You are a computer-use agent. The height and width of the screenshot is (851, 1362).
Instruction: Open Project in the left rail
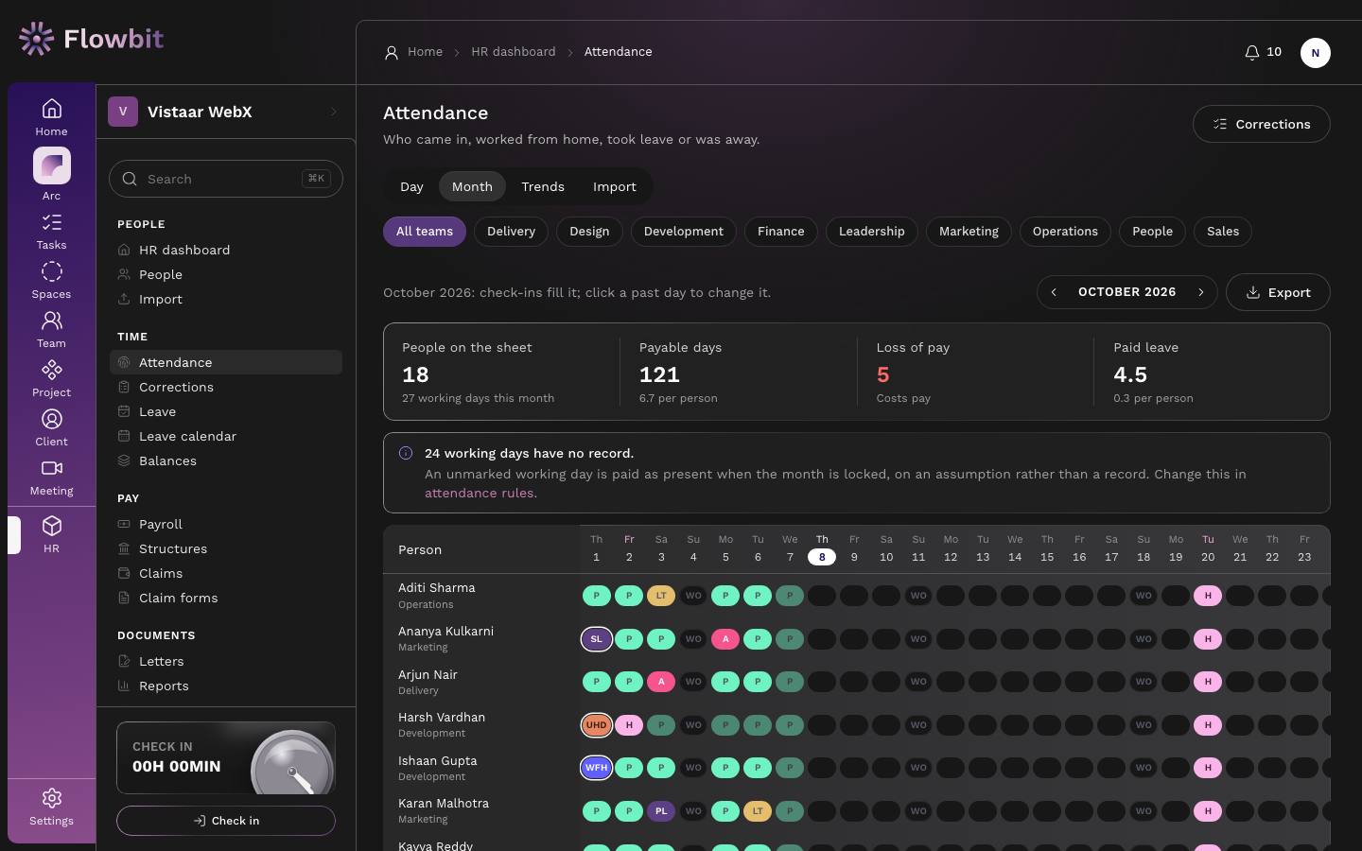(x=51, y=379)
